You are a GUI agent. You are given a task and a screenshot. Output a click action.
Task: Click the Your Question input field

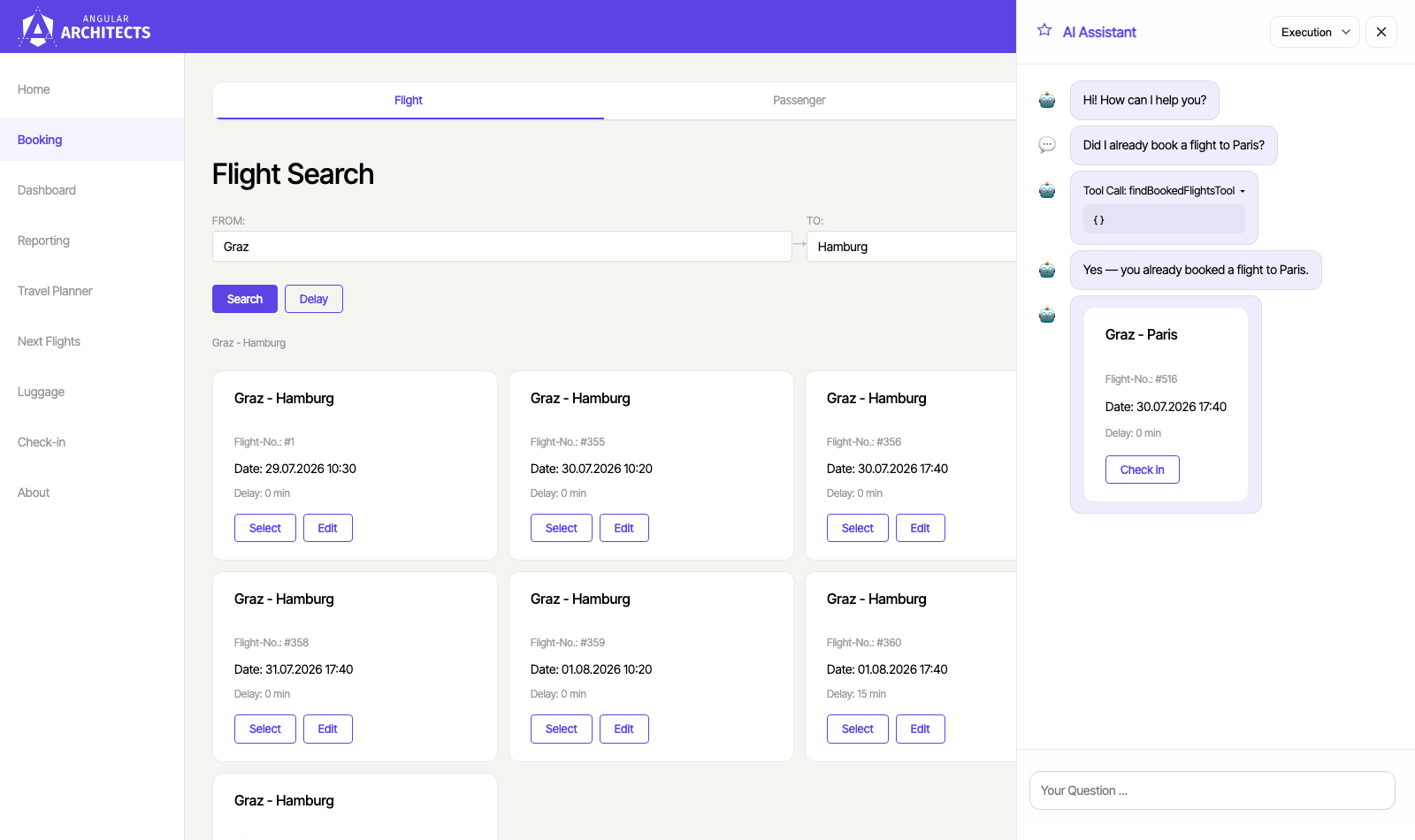(x=1212, y=790)
